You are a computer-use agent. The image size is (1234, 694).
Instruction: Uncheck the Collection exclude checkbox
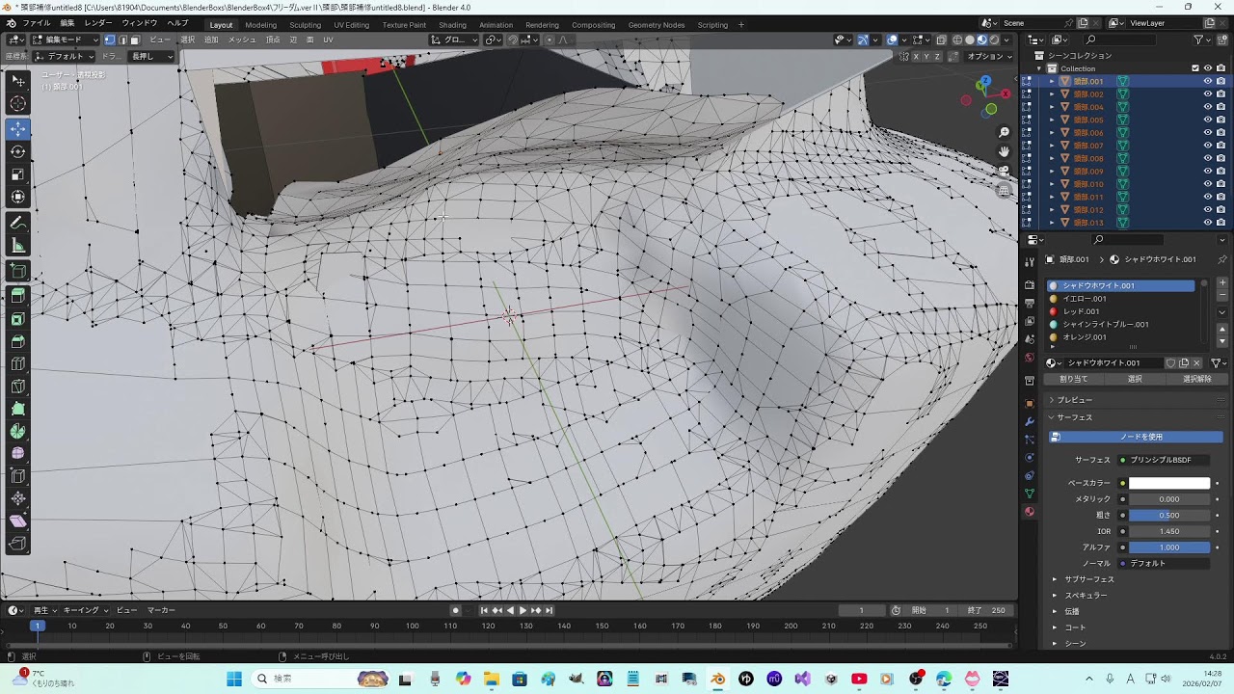(x=1195, y=68)
